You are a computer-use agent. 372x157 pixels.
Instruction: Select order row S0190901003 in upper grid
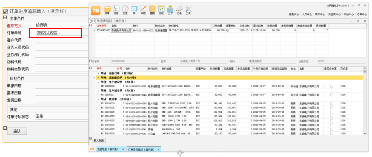pyautogui.click(x=212, y=30)
